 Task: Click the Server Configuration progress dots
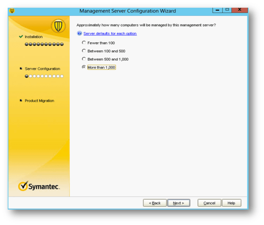[x=44, y=76]
